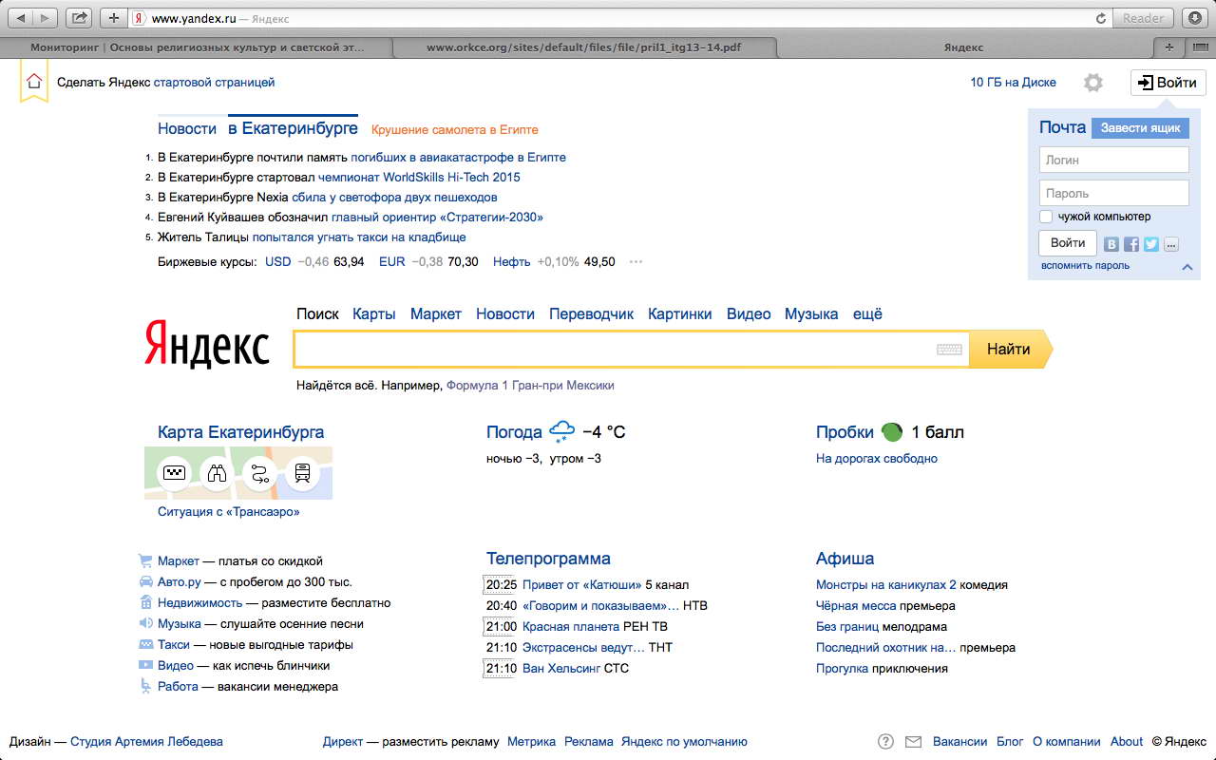Click the Завести ящик button

click(1140, 127)
